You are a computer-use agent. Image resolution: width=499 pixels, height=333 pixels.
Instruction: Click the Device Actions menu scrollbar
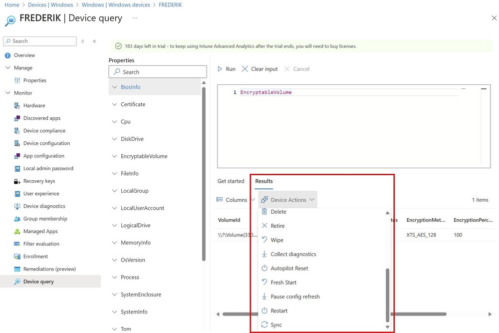coord(387,295)
